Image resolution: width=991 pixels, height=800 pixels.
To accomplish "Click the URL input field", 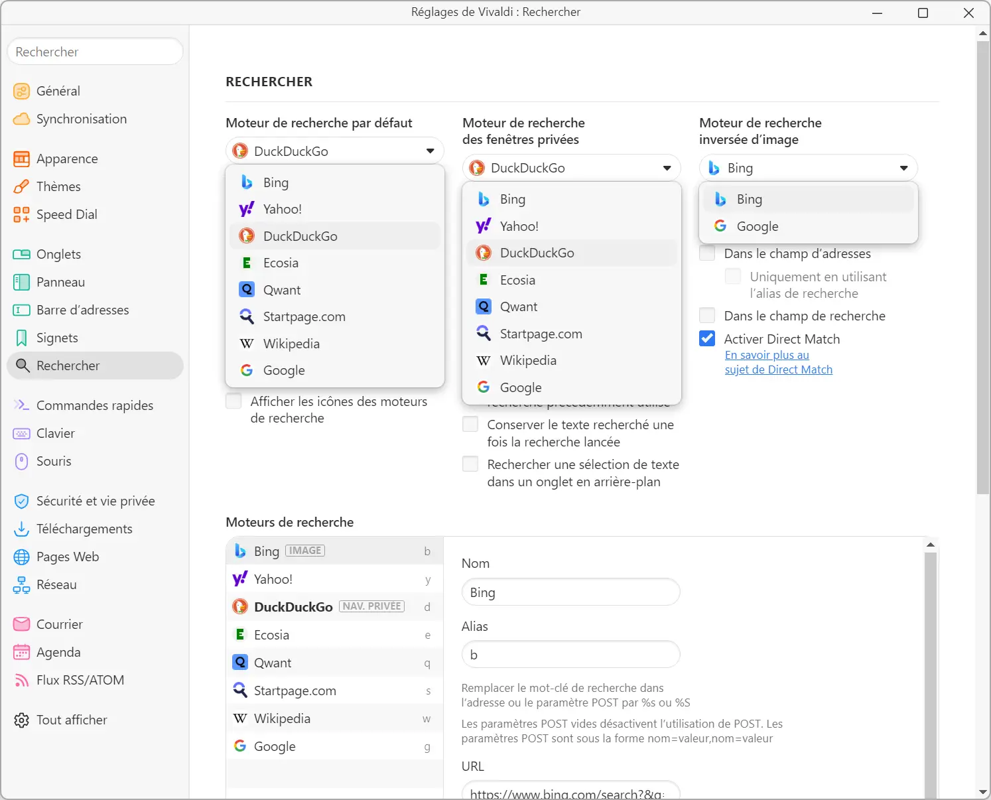I will coord(570,791).
